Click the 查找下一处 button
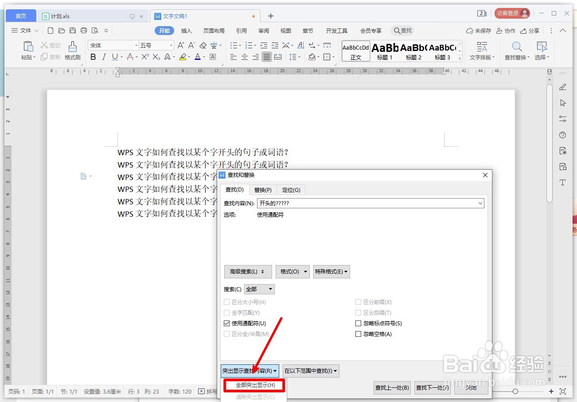The width and height of the screenshot is (577, 402). click(x=433, y=388)
